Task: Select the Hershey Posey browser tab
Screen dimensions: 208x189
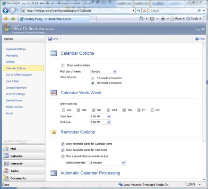Action: pos(54,19)
